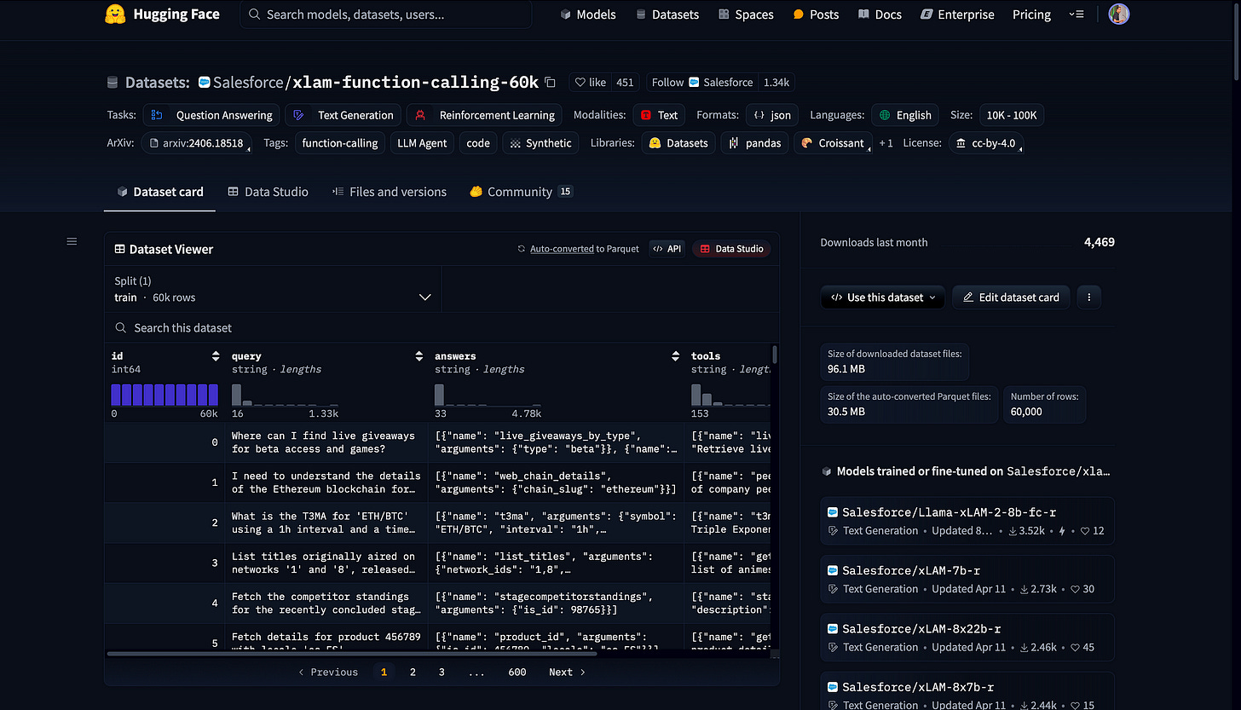Viewport: 1241px width, 710px height.
Task: Focus the Search models, datasets, users field
Action: (x=385, y=14)
